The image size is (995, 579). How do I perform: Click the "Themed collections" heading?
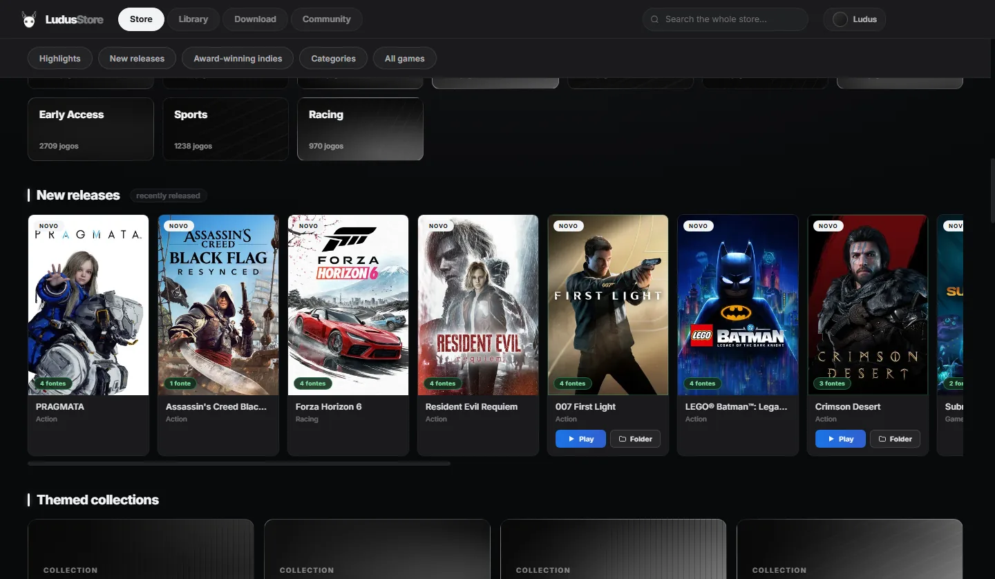click(97, 500)
